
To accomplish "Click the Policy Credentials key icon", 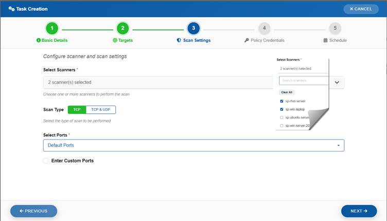I will click(x=247, y=40).
